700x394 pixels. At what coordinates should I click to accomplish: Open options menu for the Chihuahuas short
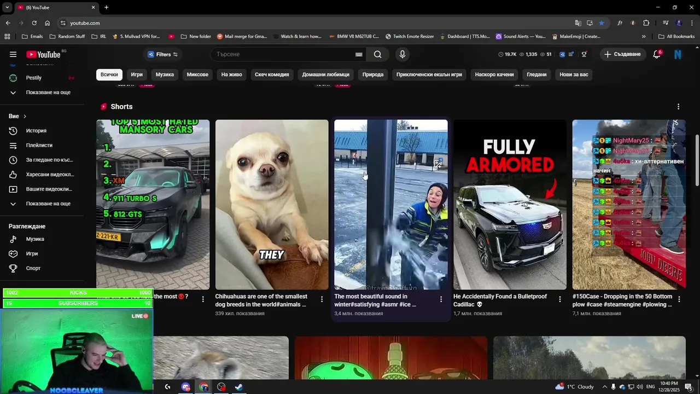click(x=322, y=299)
